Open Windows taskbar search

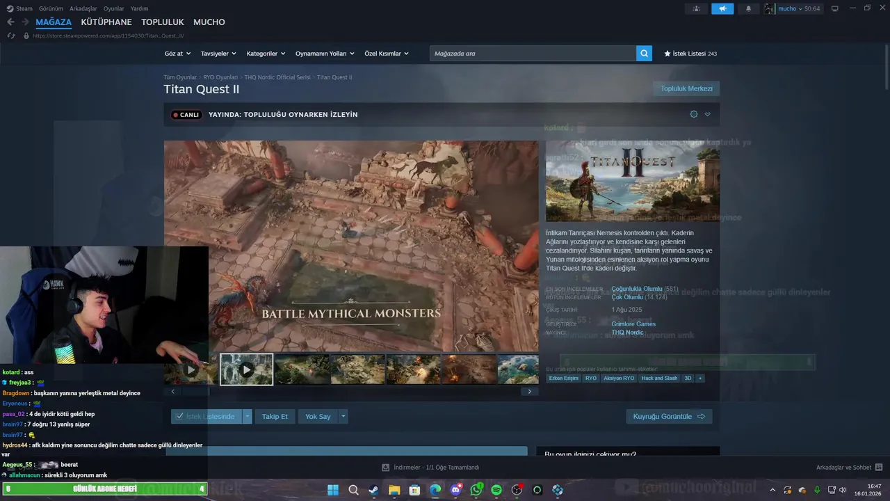pos(353,490)
